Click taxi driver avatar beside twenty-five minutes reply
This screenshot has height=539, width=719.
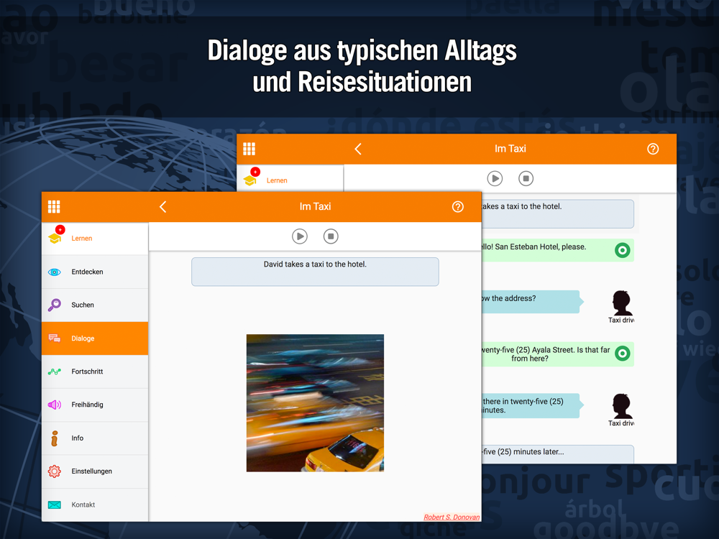tap(622, 407)
